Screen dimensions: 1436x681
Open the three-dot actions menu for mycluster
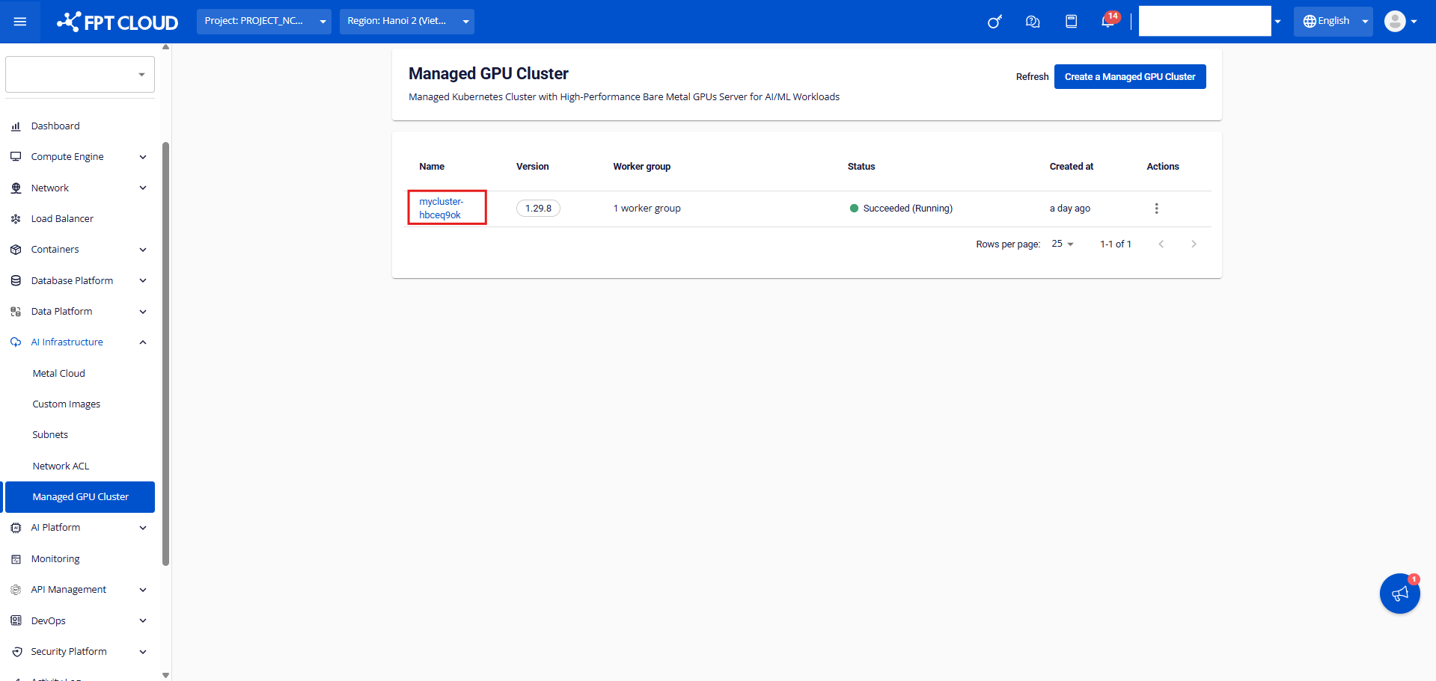(x=1156, y=209)
